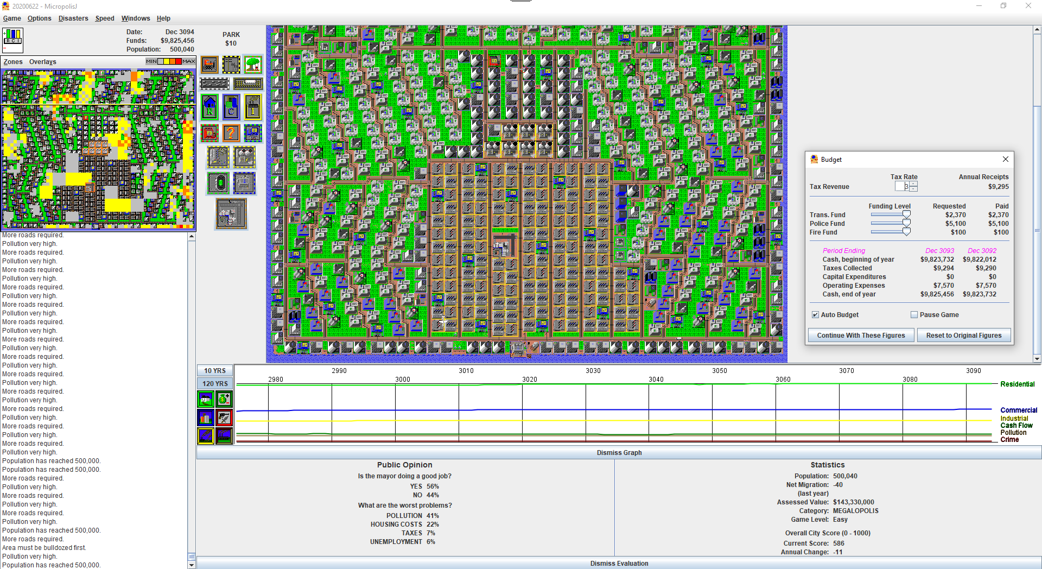The height and width of the screenshot is (569, 1042).
Task: Click Continue With These Figures
Action: 861,336
